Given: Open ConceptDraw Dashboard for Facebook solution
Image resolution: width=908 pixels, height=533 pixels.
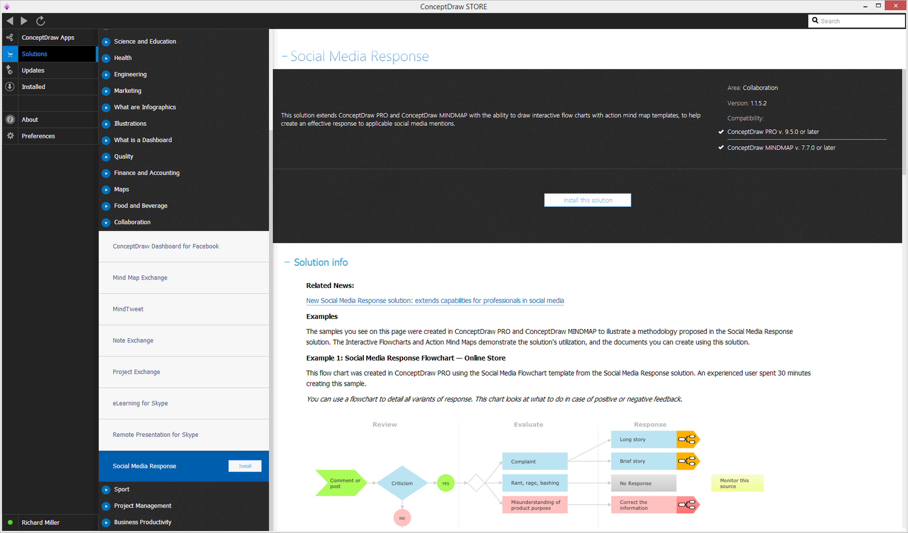Looking at the screenshot, I should [x=183, y=247].
